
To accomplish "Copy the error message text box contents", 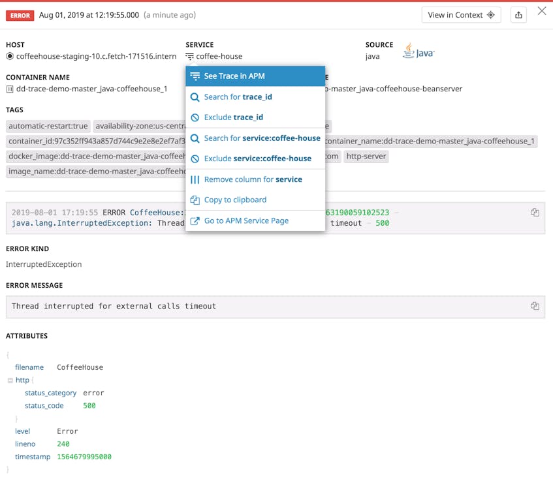I will pyautogui.click(x=535, y=306).
